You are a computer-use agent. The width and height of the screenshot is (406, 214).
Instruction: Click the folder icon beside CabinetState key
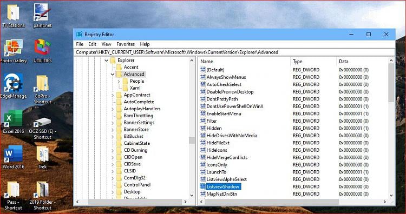(119, 143)
